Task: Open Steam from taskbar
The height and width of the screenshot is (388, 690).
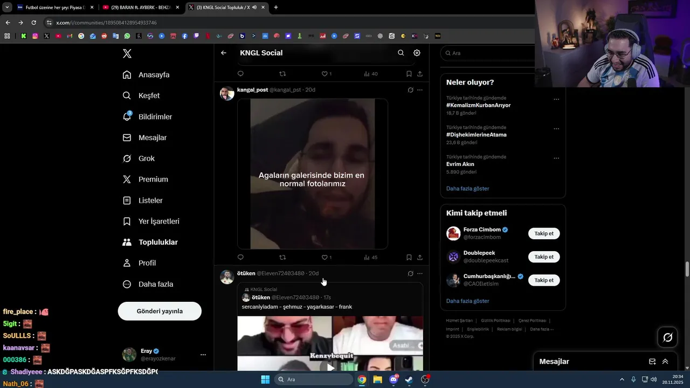Action: pos(409,379)
